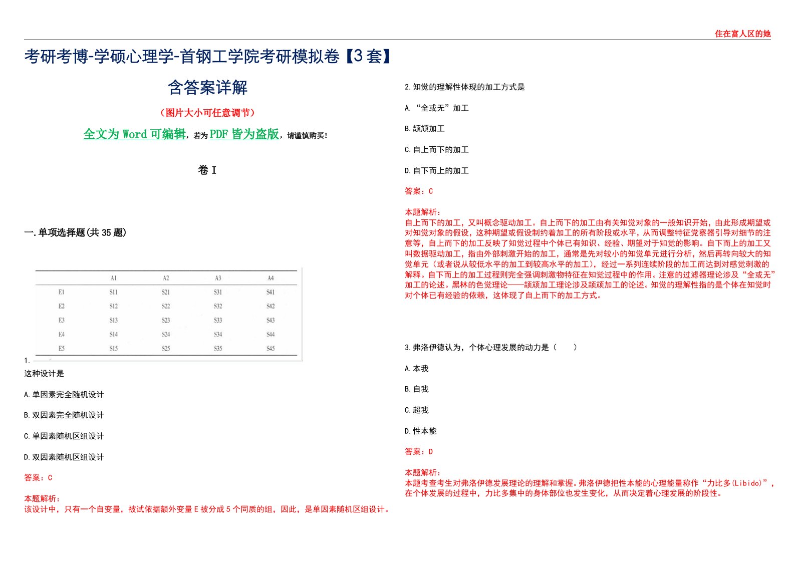Click question 2.知觉的理解性体现的加工方式是
The image size is (795, 562).
tap(465, 87)
